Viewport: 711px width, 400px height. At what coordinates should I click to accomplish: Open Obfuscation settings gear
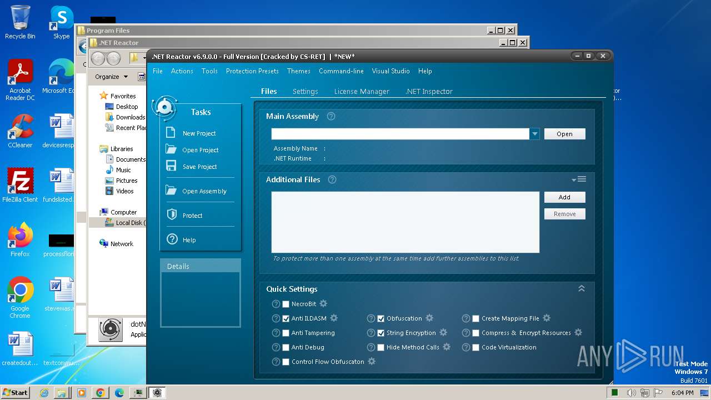pos(429,318)
